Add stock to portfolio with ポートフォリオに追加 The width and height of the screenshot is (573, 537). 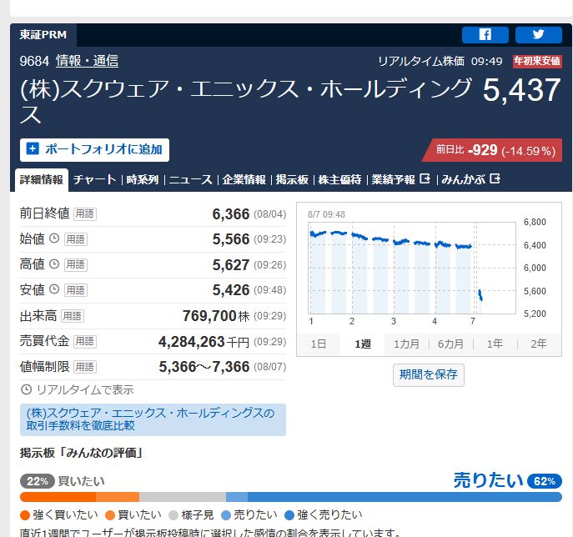(94, 150)
